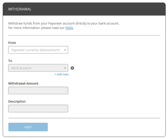Click the + Add new bank account link
This screenshot has height=139, width=168.
(61, 74)
